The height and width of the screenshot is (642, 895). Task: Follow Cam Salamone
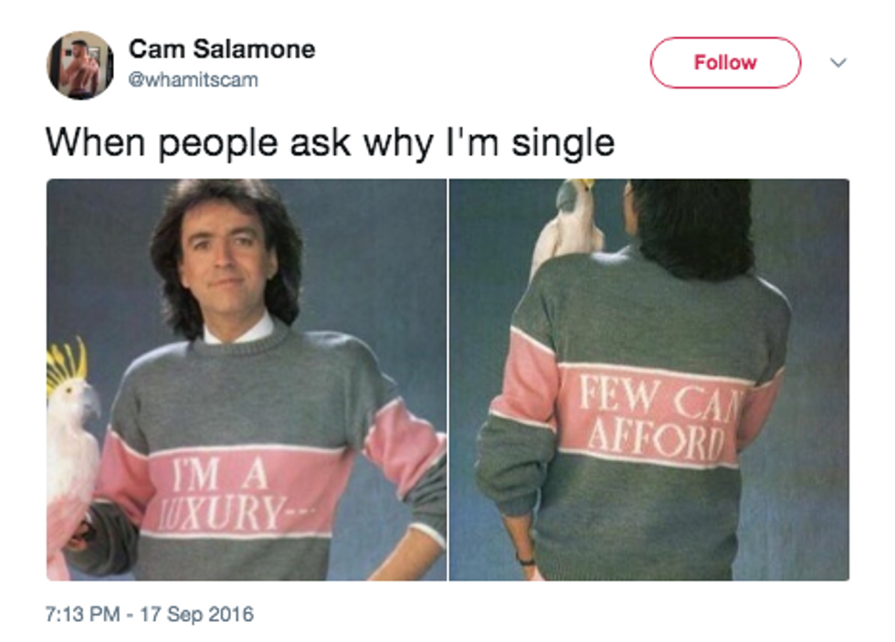coord(725,62)
